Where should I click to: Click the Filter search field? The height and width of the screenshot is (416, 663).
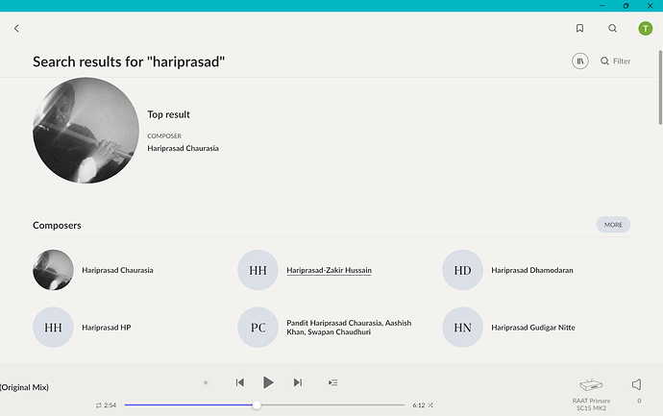616,61
